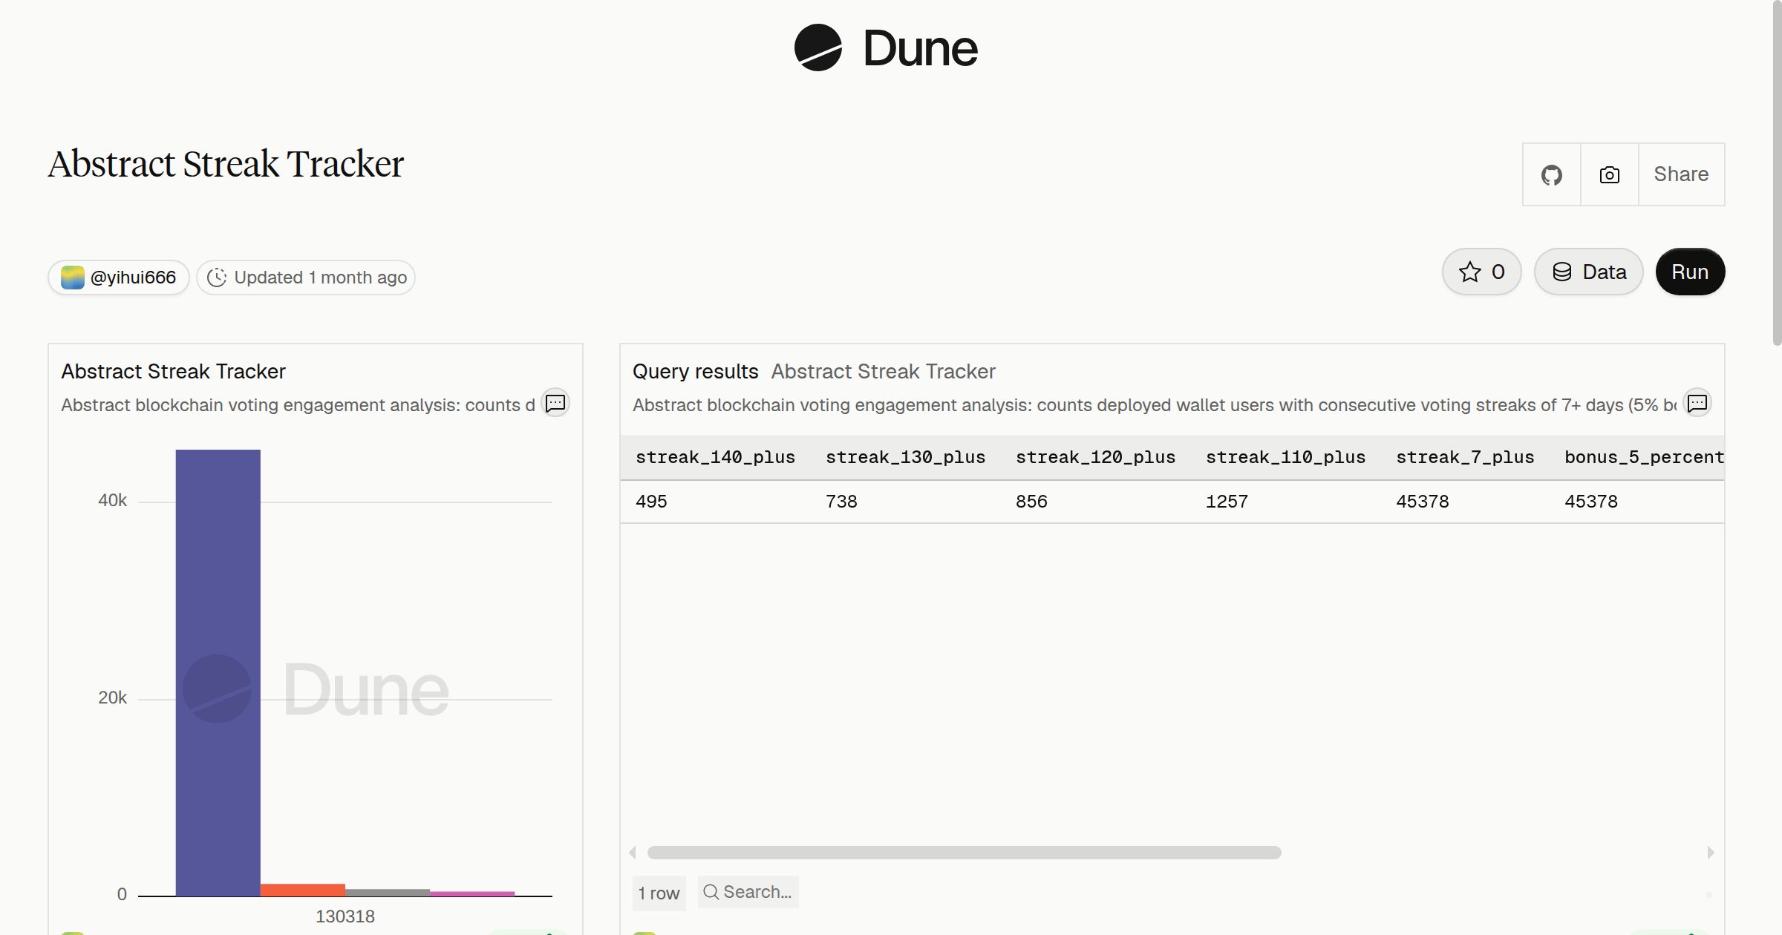Click the streak_140_plus column header
Viewport: 1782px width, 935px height.
pos(715,457)
